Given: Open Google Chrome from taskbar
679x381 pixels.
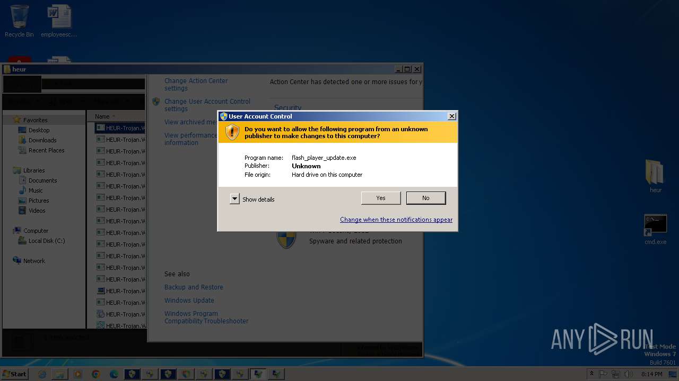Looking at the screenshot, I should pos(96,374).
